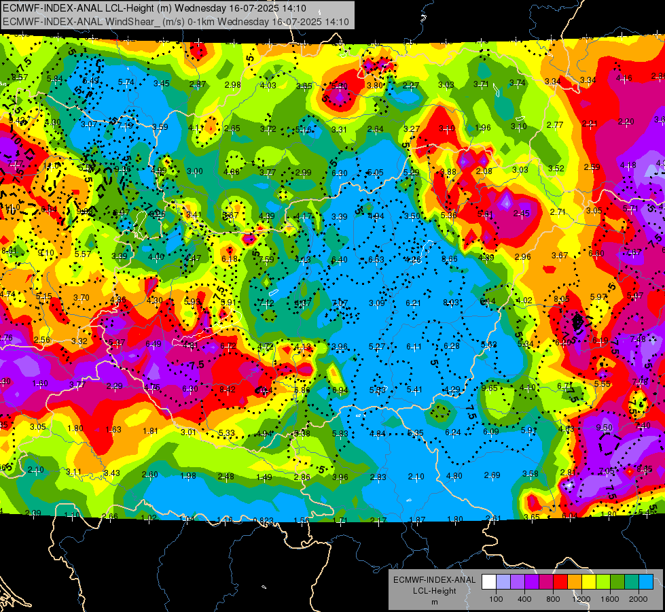This screenshot has height=612, width=665.
Task: Click legend tick label 800
Action: click(x=553, y=599)
